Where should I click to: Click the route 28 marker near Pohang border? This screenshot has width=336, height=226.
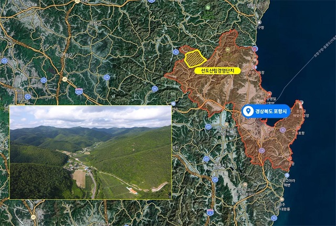click(x=208, y=127)
